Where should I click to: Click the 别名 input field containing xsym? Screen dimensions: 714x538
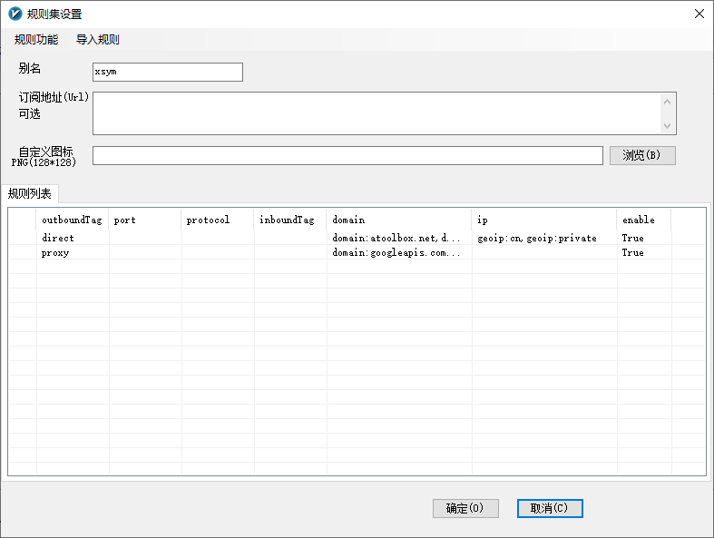[x=168, y=72]
